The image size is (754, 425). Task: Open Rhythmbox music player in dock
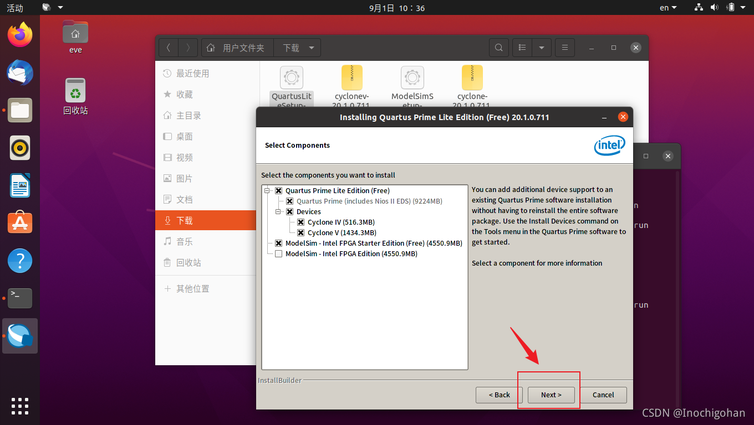coord(20,148)
